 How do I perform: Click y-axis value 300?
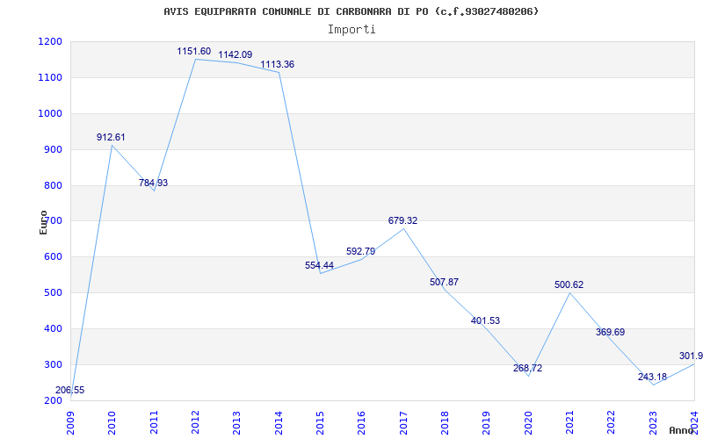point(54,364)
